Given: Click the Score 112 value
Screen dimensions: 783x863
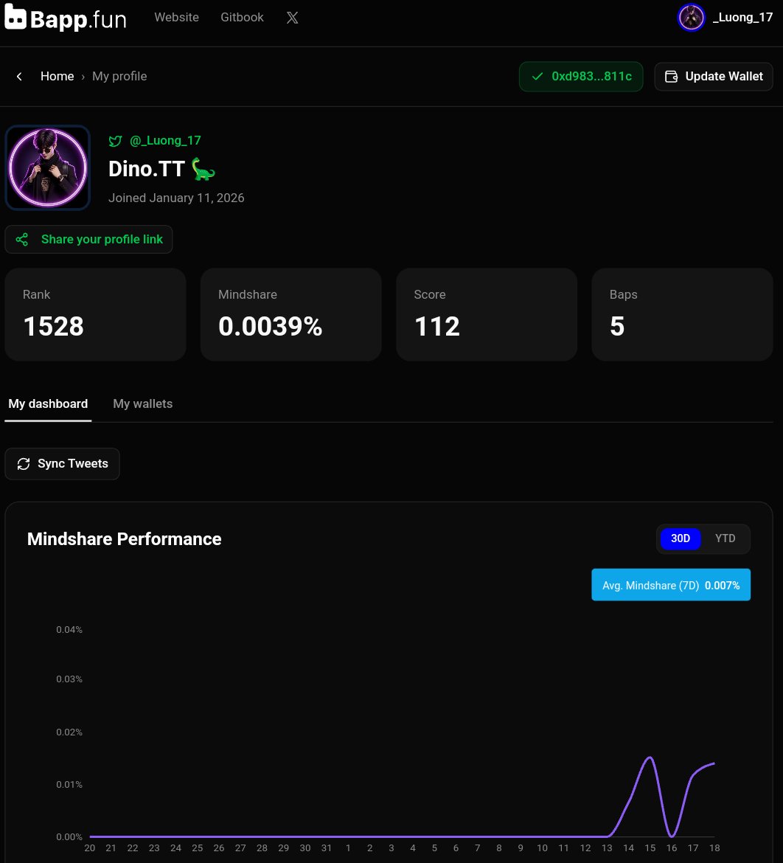Looking at the screenshot, I should coord(437,326).
